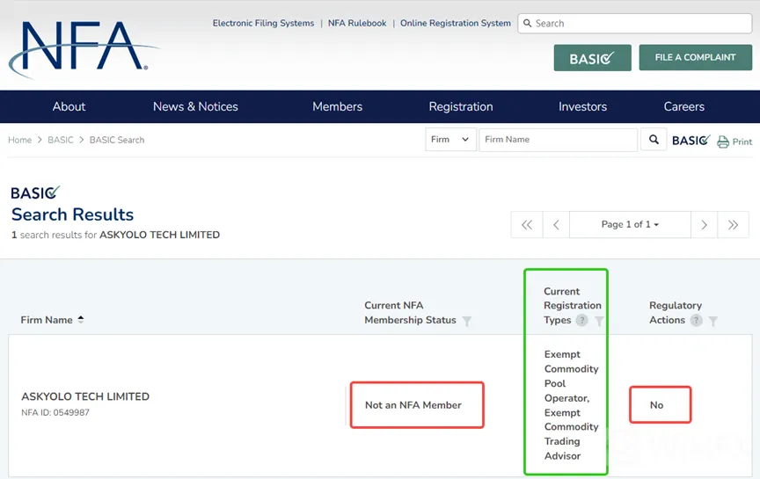Open the Members menu
The height and width of the screenshot is (479, 760).
(x=338, y=106)
